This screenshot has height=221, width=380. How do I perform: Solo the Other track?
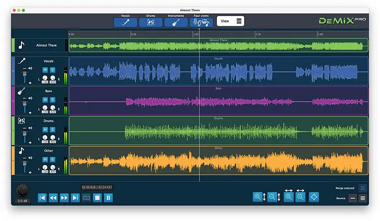pos(53,160)
